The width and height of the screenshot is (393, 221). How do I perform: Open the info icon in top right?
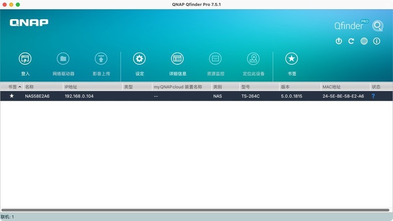tap(376, 41)
